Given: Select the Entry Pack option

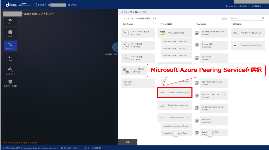Looking at the screenshot, I should click(138, 83).
